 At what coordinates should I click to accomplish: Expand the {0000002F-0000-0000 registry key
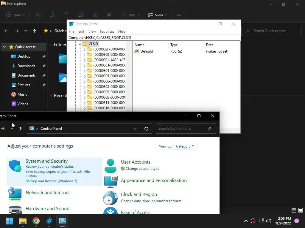[85, 50]
